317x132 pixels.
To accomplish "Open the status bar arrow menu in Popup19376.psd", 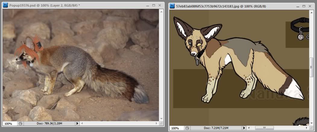I will click(77, 124).
